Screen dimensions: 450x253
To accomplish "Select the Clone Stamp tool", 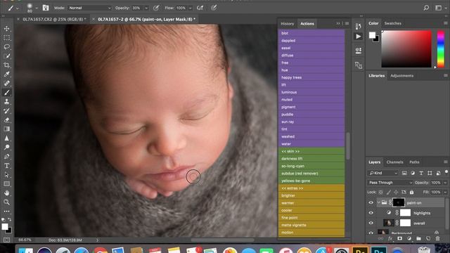I will point(7,101).
